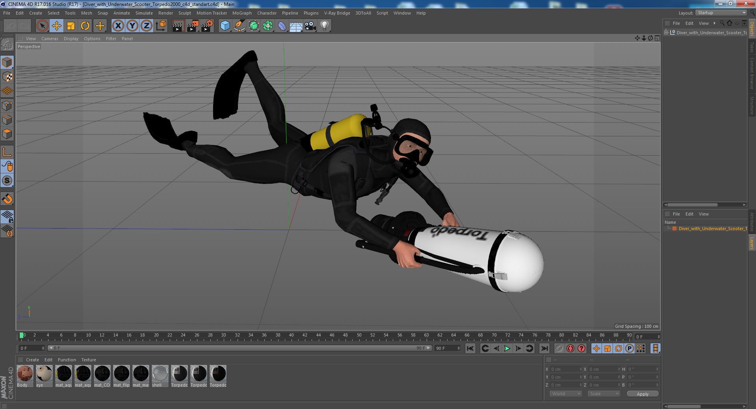Click the Subdivision Surface generator icon
The width and height of the screenshot is (756, 409).
coord(254,26)
